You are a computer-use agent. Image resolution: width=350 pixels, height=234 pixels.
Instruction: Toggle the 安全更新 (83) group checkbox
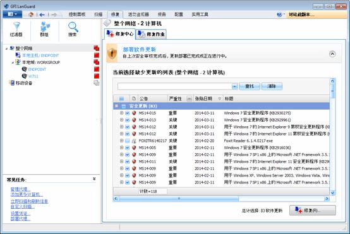[x=123, y=106]
